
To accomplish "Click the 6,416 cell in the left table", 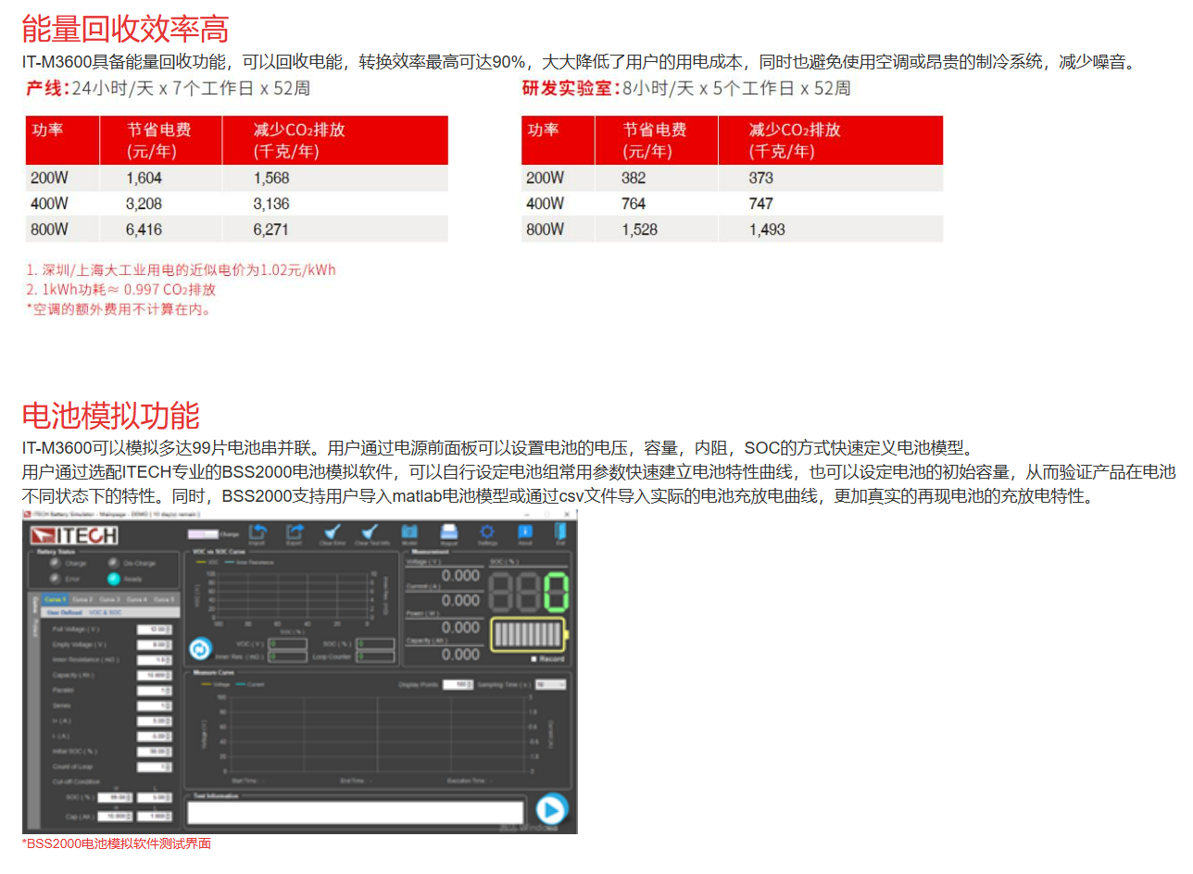I will [x=144, y=230].
